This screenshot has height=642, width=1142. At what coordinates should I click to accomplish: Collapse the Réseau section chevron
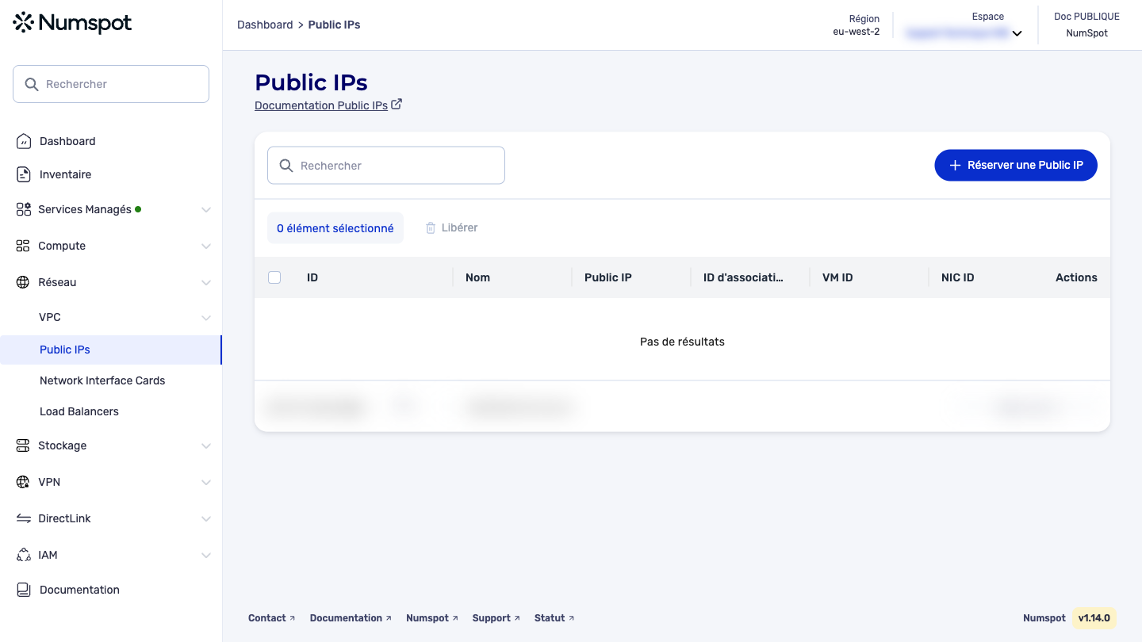click(206, 283)
